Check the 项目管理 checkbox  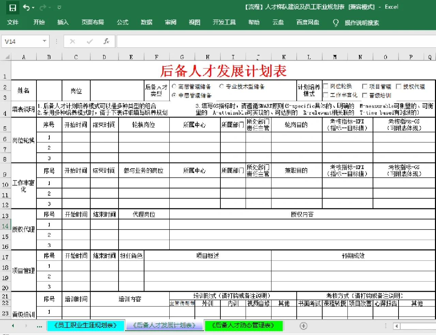(x=364, y=86)
